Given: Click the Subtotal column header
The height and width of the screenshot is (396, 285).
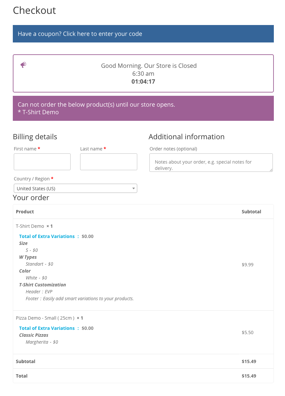Looking at the screenshot, I should [x=251, y=212].
